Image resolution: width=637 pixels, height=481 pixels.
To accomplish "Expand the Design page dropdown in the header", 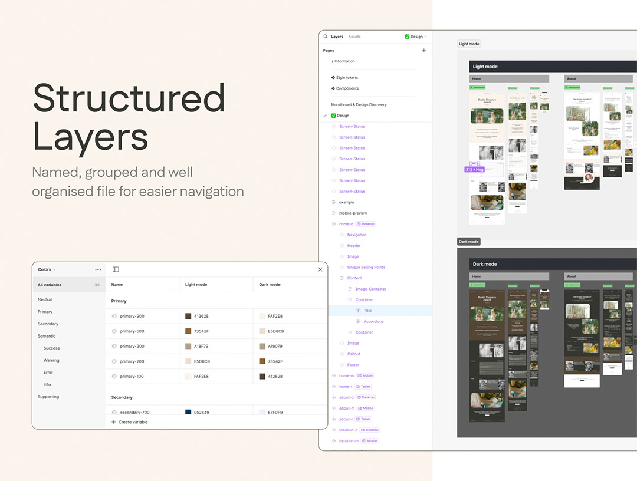I will (416, 37).
